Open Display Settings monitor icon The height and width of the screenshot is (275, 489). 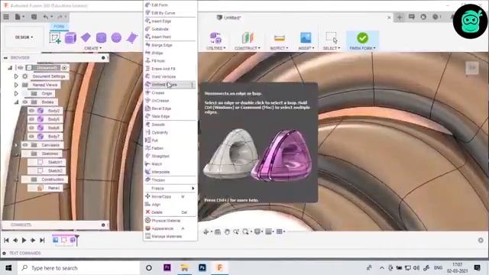point(257,231)
